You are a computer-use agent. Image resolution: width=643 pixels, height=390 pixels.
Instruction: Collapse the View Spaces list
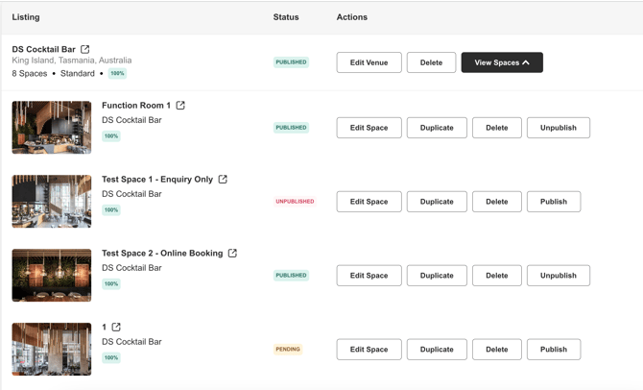[501, 62]
